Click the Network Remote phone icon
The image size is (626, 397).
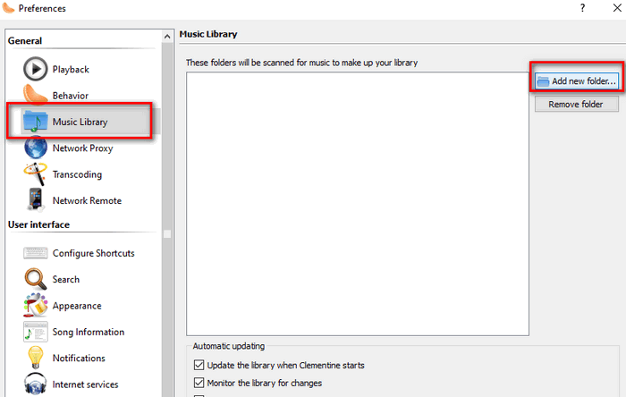pos(35,200)
